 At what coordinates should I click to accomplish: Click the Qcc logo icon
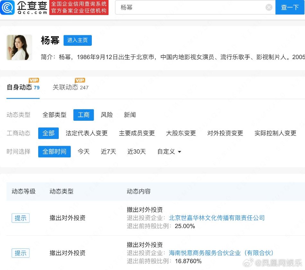pos(7,7)
